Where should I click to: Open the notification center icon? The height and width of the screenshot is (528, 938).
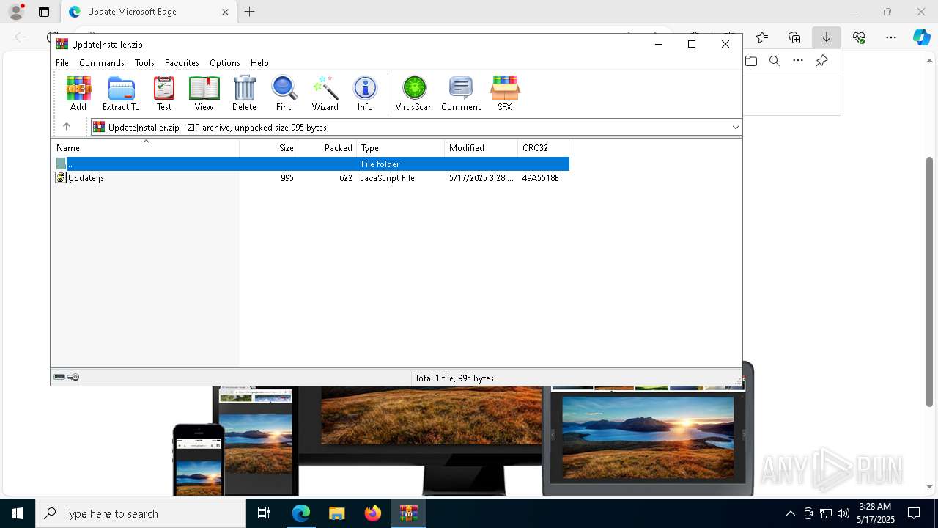914,513
